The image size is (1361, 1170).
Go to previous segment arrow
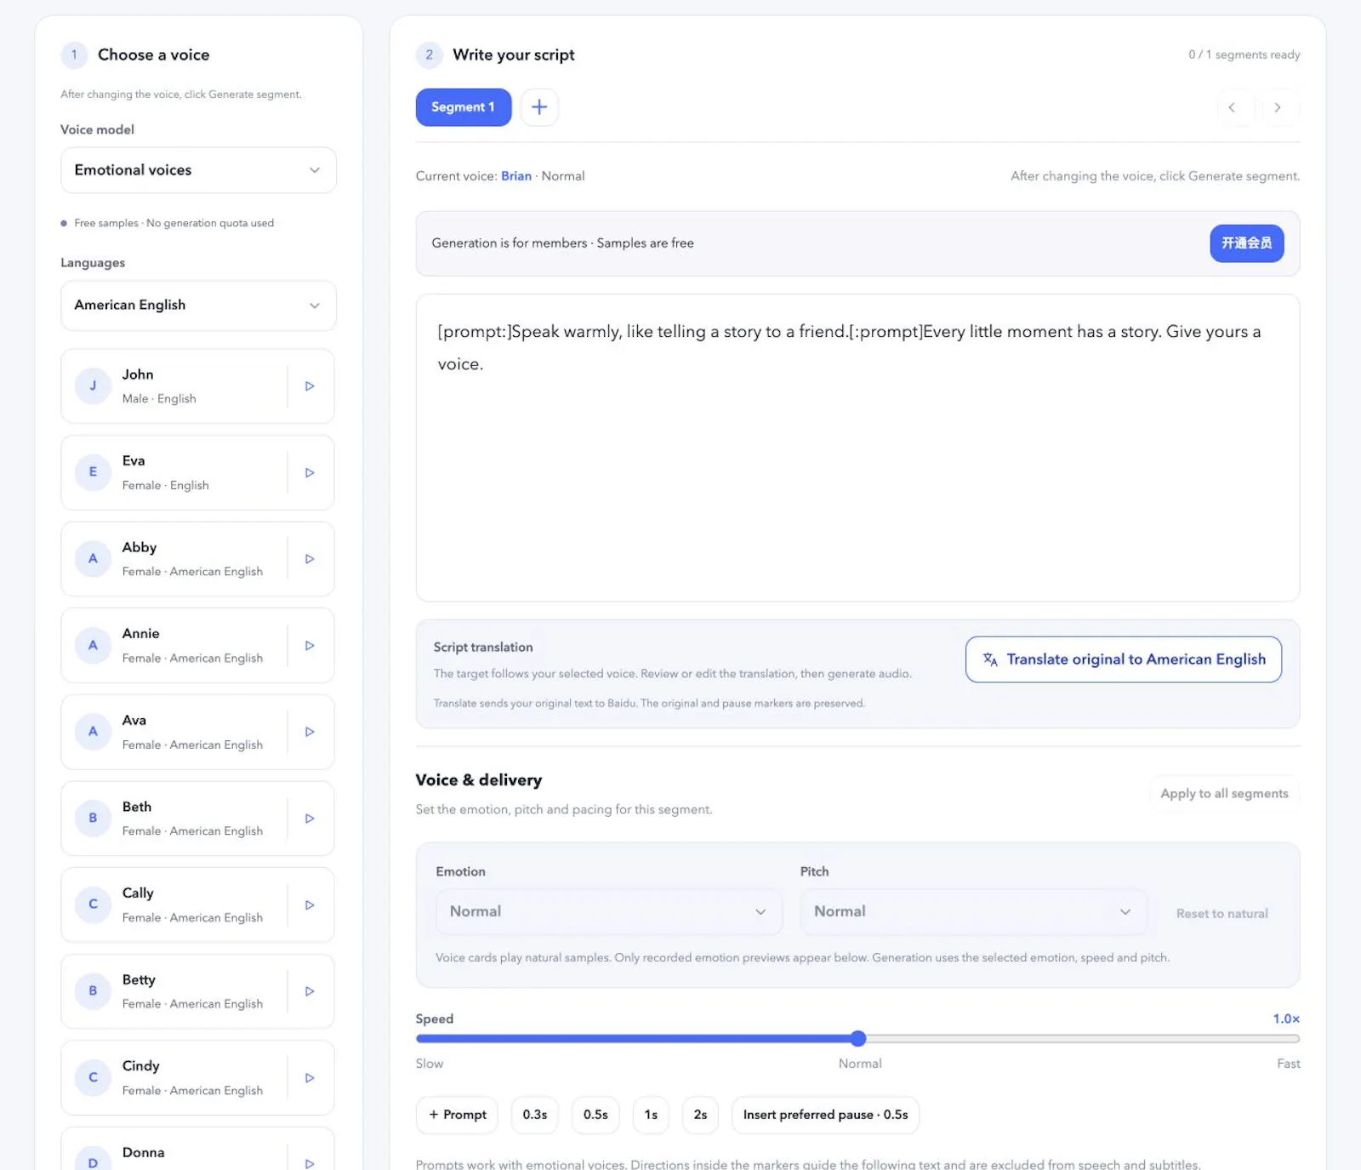point(1232,107)
